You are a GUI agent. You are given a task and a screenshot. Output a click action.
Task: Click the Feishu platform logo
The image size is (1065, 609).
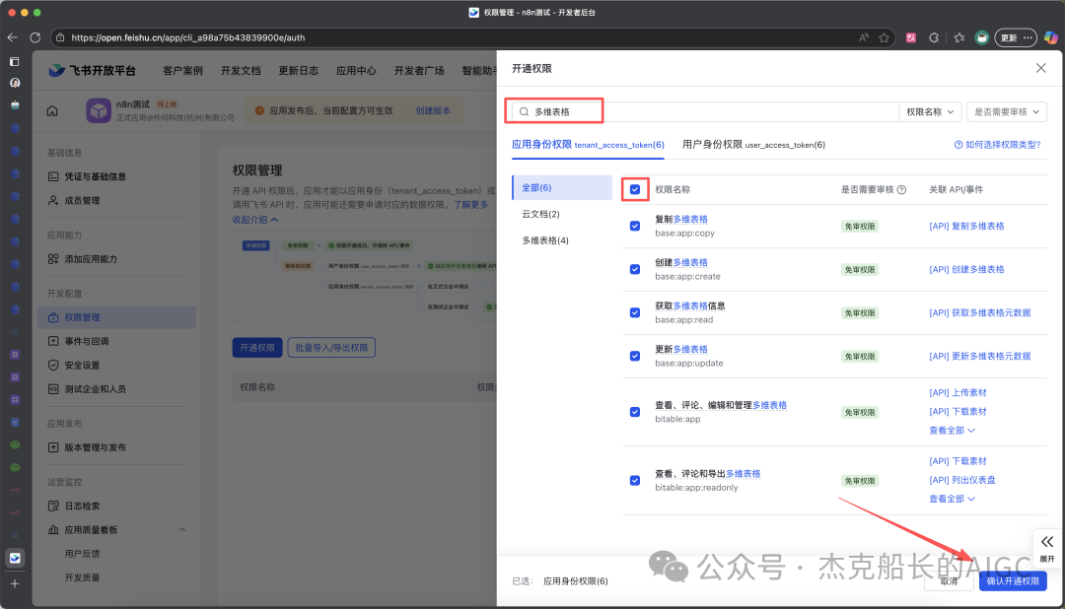coord(93,71)
